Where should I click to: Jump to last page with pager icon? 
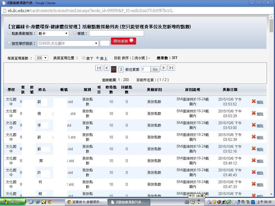coord(171,68)
